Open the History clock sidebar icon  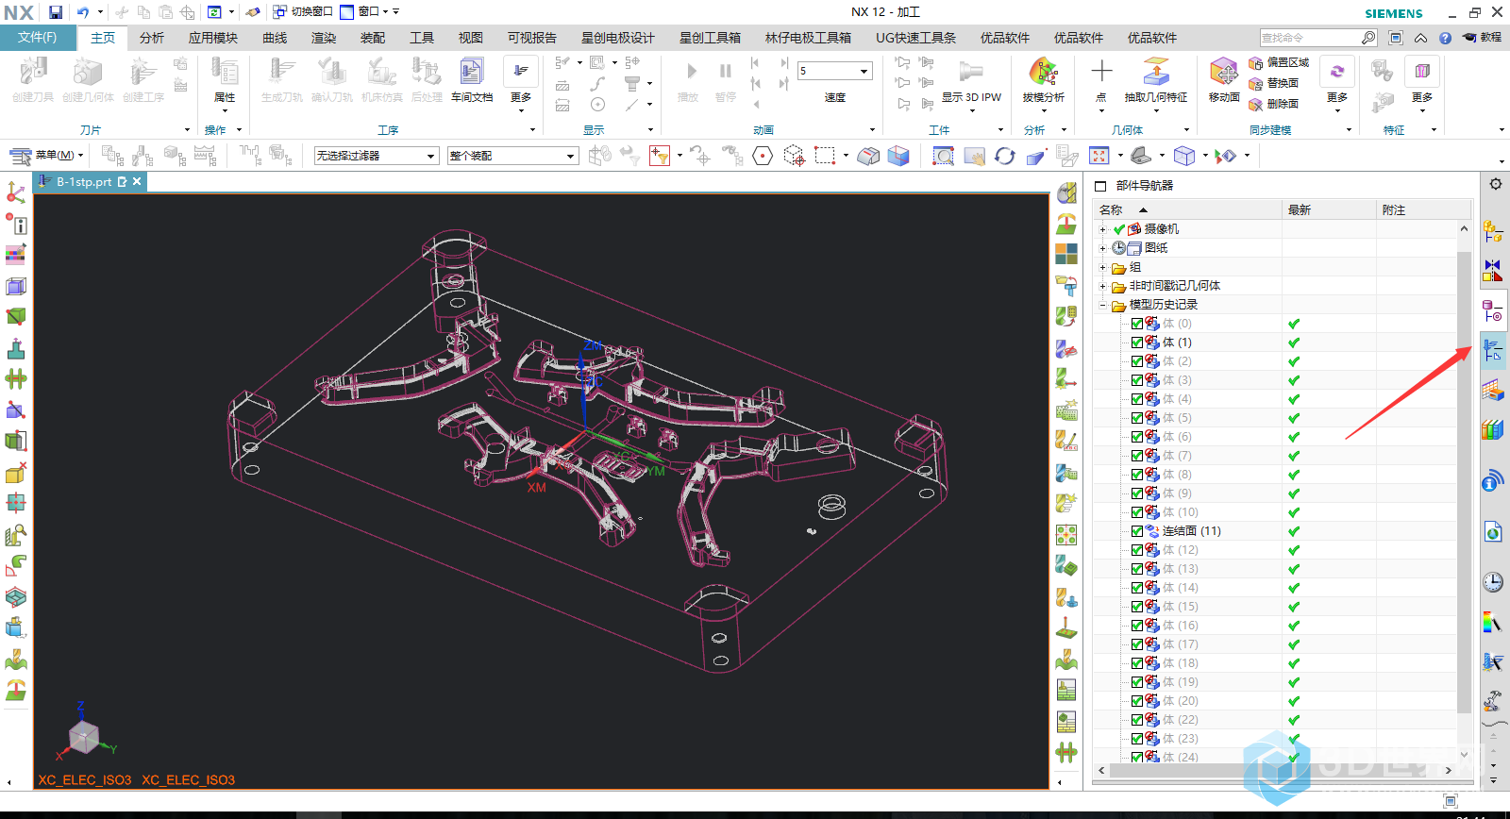pyautogui.click(x=1493, y=582)
